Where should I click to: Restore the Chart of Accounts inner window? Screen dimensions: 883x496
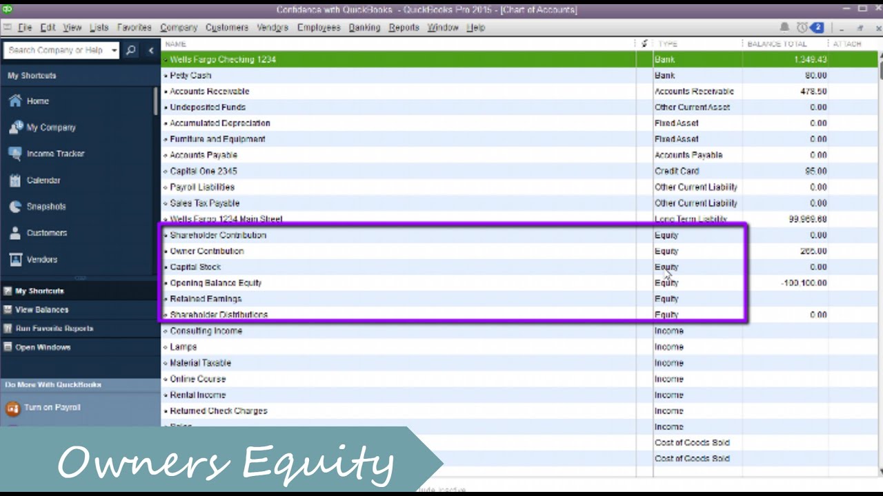860,28
